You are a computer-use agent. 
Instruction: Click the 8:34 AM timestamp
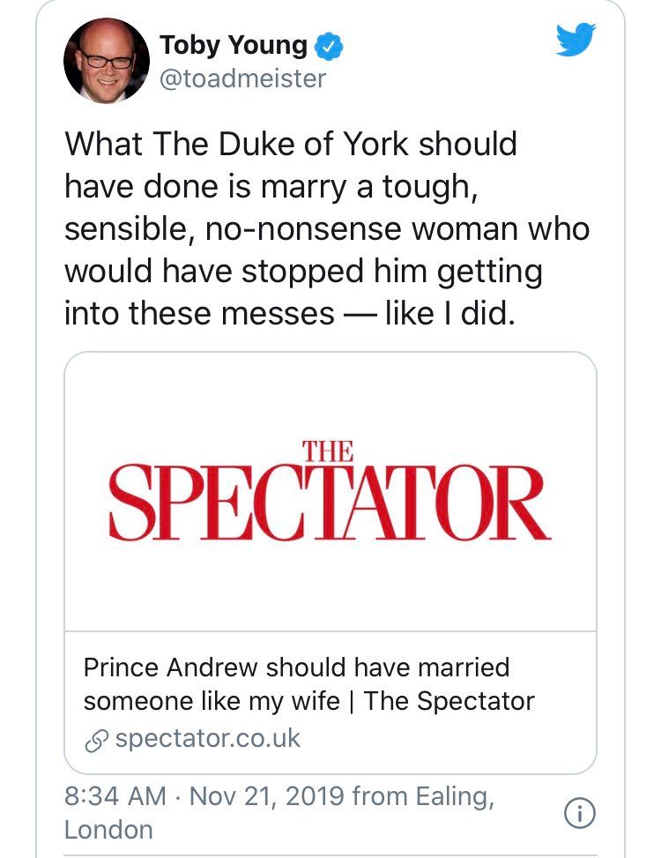[115, 796]
